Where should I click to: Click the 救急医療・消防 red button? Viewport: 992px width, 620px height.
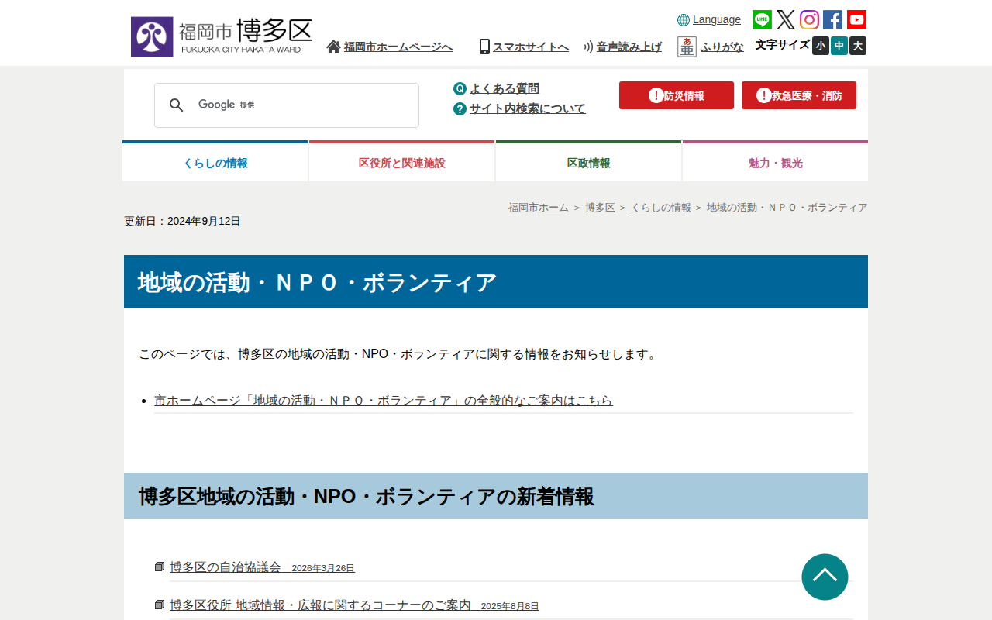pyautogui.click(x=799, y=95)
